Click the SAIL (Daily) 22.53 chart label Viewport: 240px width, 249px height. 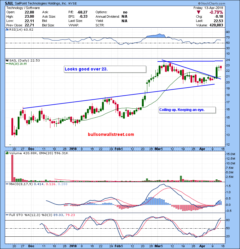(25, 60)
